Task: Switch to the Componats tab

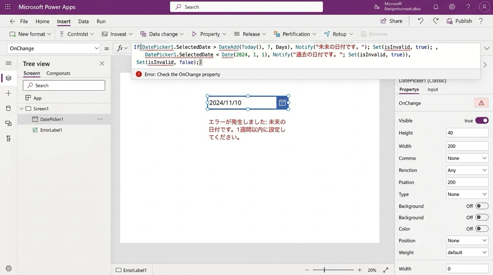Action: click(58, 73)
